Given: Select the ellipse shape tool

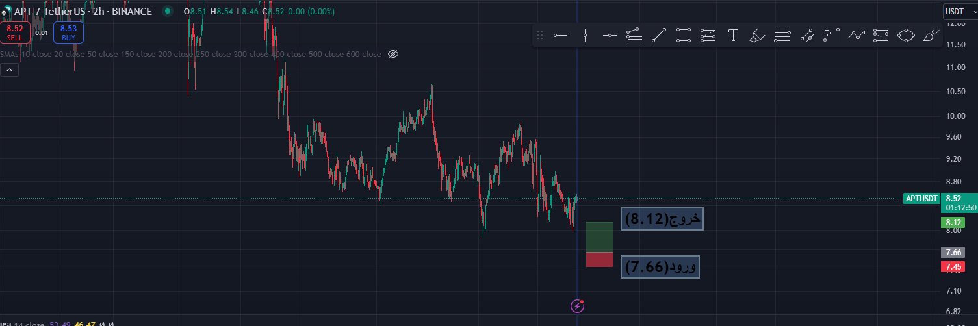Looking at the screenshot, I should [906, 36].
